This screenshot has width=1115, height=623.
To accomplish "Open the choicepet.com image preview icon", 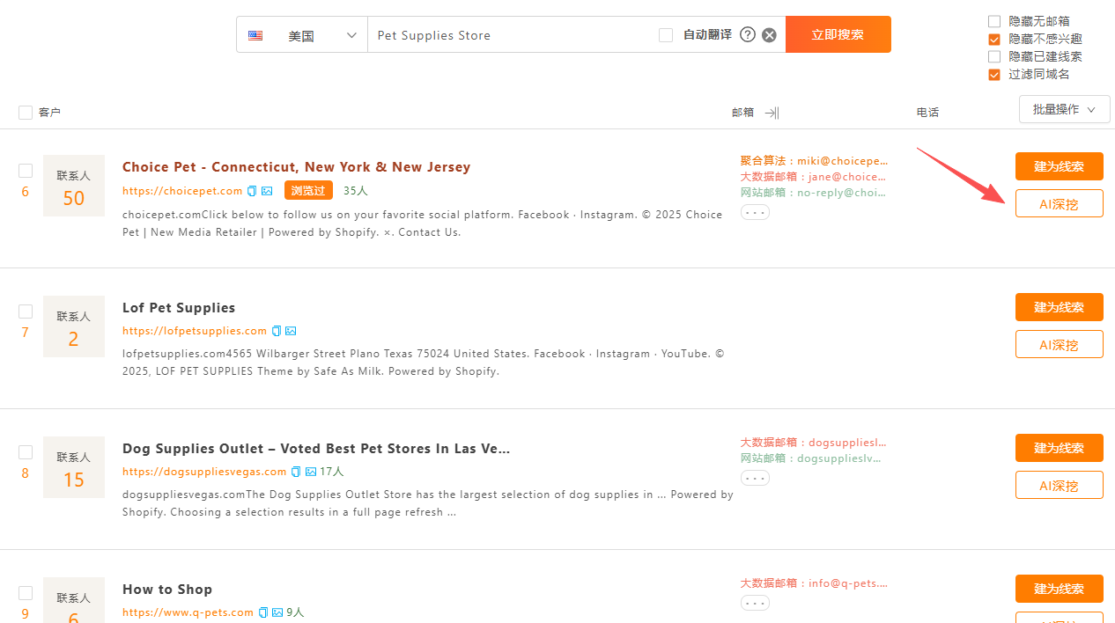I will coord(267,191).
